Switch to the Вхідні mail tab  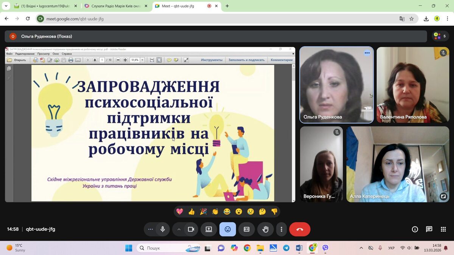pos(47,6)
